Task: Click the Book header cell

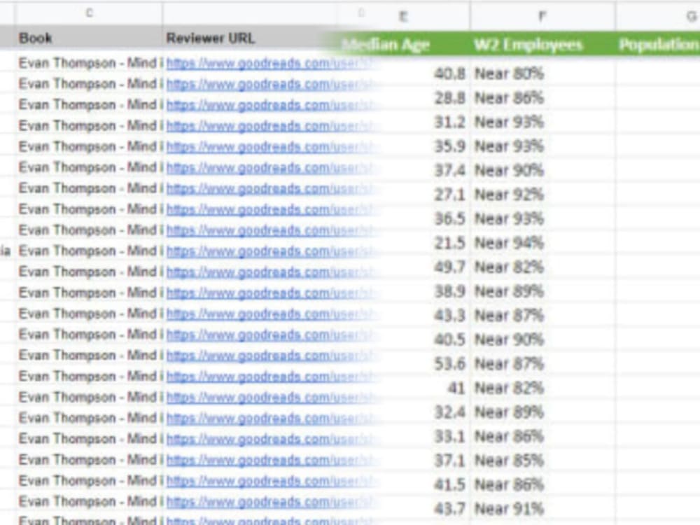Action: (x=89, y=38)
